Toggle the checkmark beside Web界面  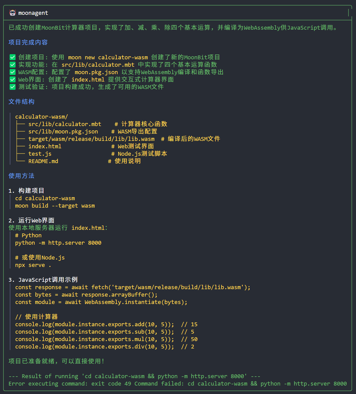click(x=13, y=80)
